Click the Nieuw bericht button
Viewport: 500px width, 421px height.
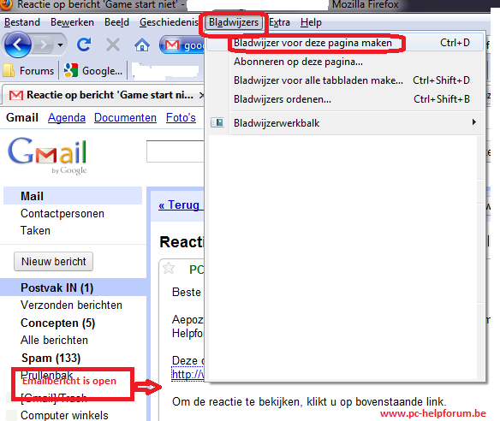(54, 262)
